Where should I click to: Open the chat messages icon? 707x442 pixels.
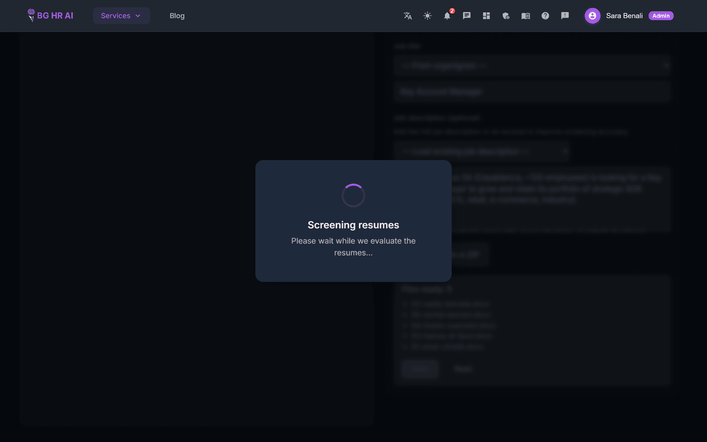(467, 16)
